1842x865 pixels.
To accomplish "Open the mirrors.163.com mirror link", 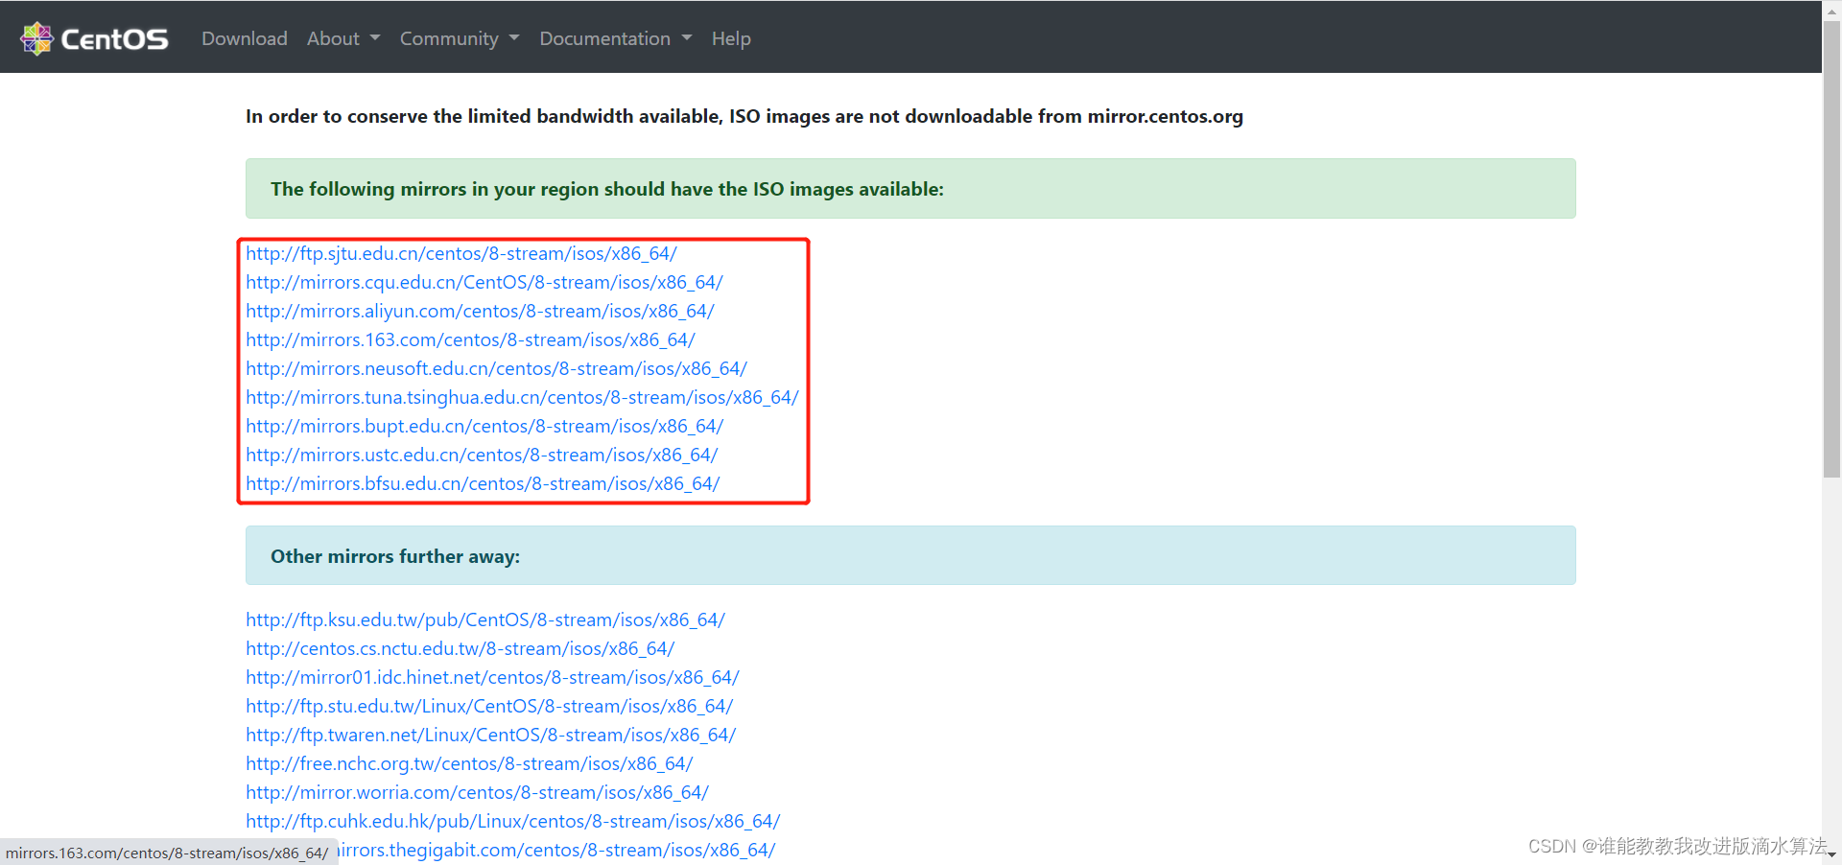I will tap(470, 339).
